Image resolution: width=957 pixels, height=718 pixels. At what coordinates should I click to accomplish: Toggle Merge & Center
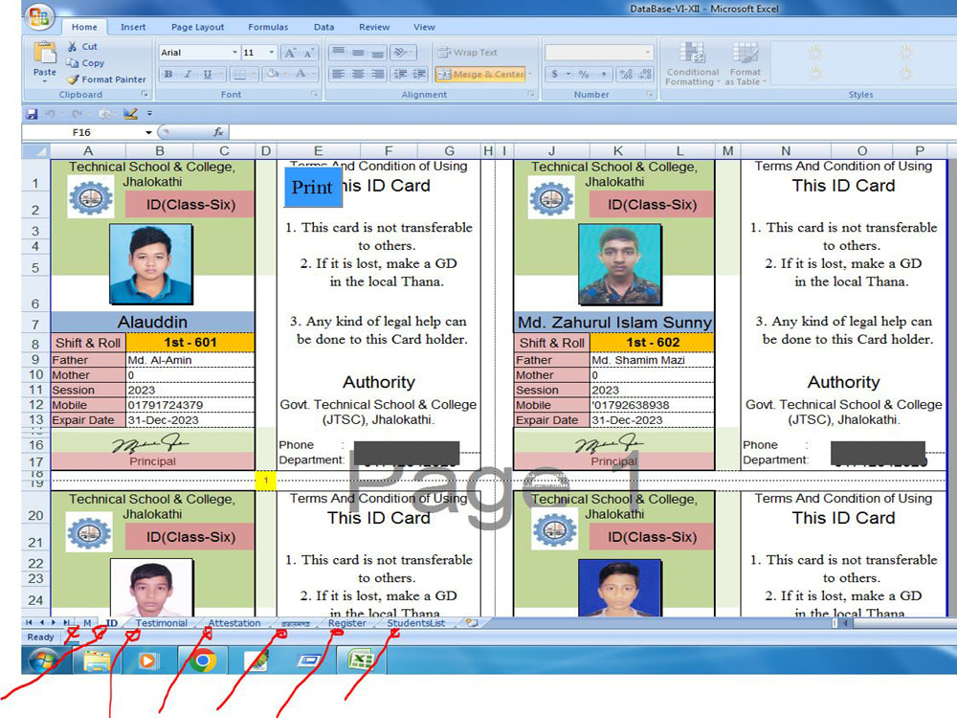click(x=480, y=75)
